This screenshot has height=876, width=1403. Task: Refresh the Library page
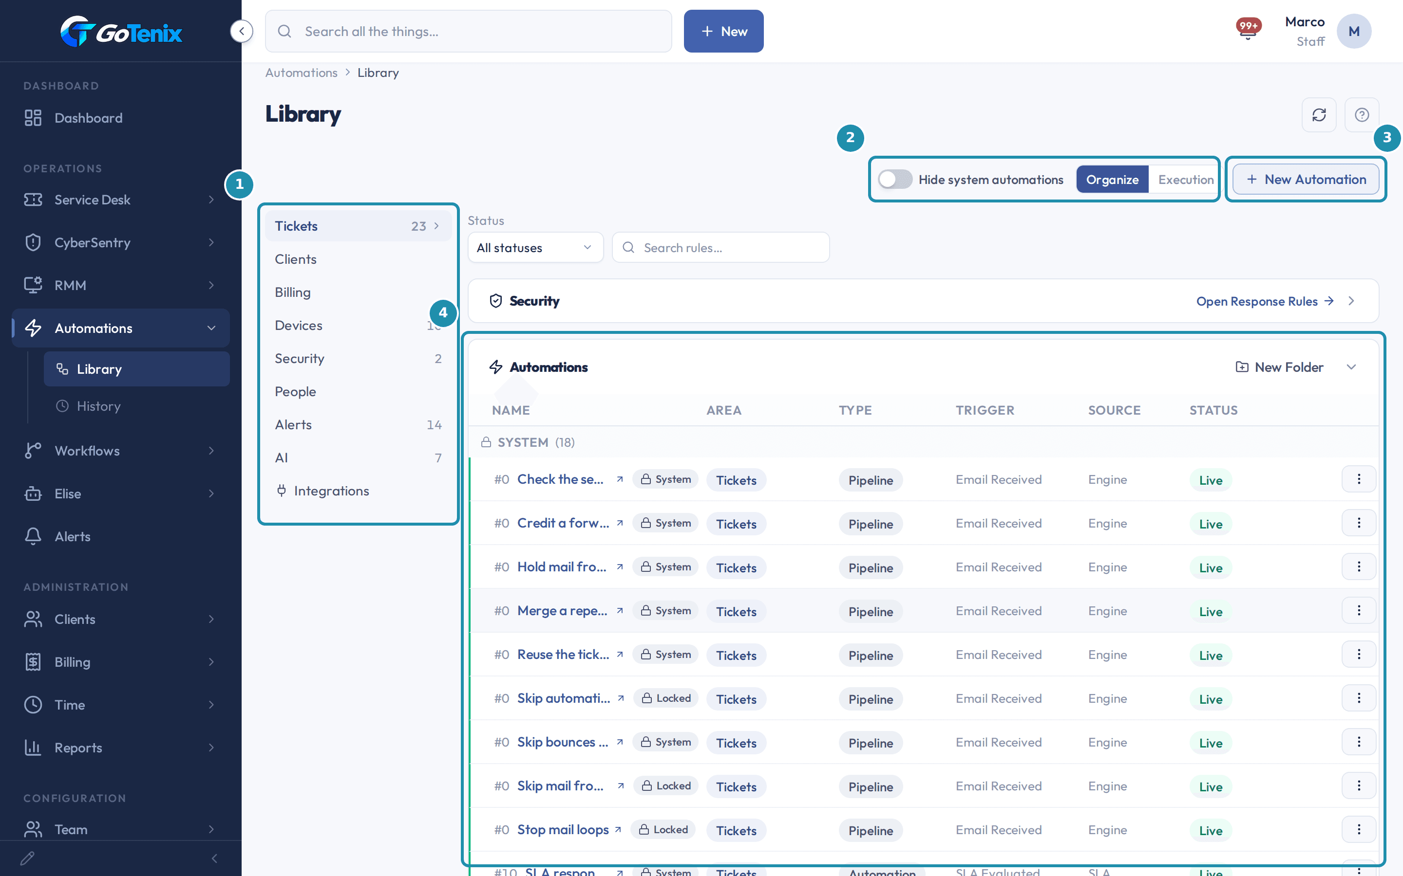click(1319, 115)
